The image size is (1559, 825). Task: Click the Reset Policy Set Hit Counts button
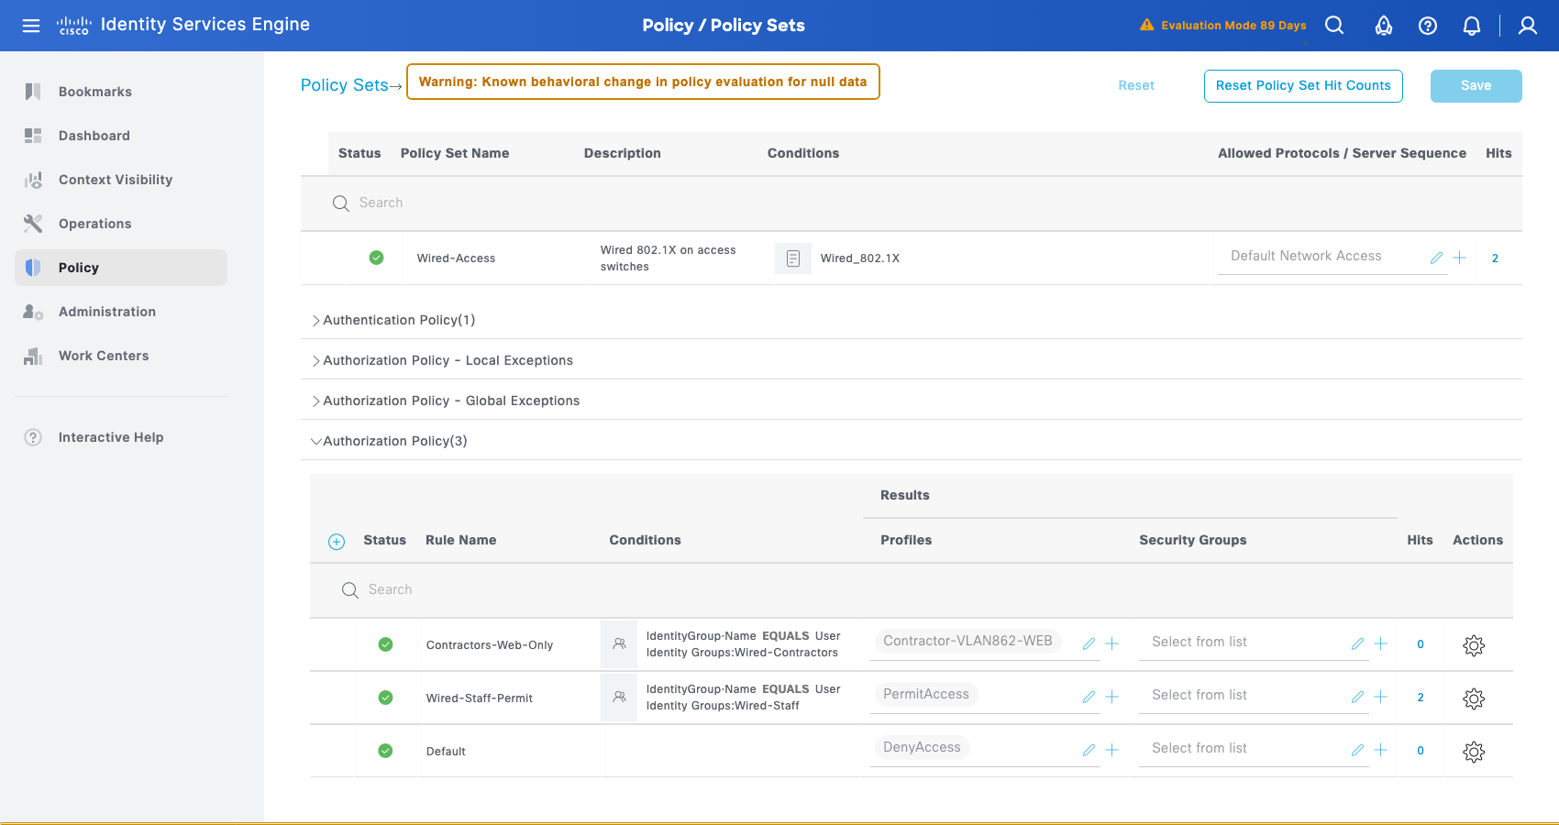(1303, 86)
